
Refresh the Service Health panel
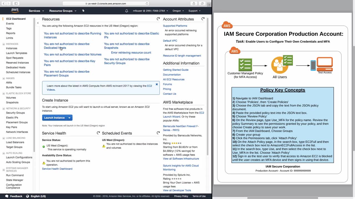pyautogui.click(x=98, y=133)
